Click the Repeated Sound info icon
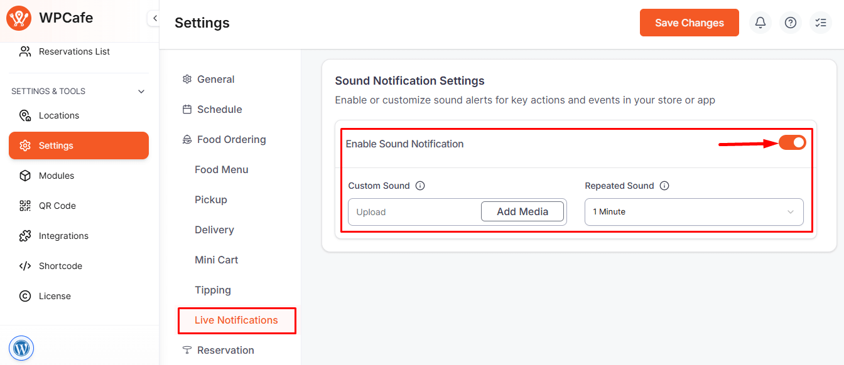Screen dimensions: 844x365 (x=664, y=186)
